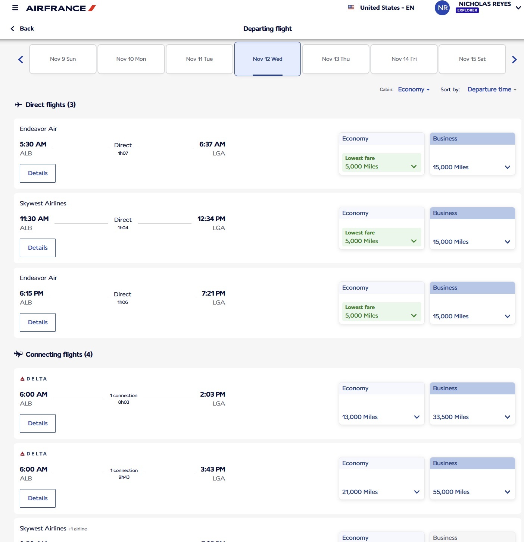Select the Nov 9 Sun date tab
Viewport: 524px width, 542px height.
coord(63,59)
